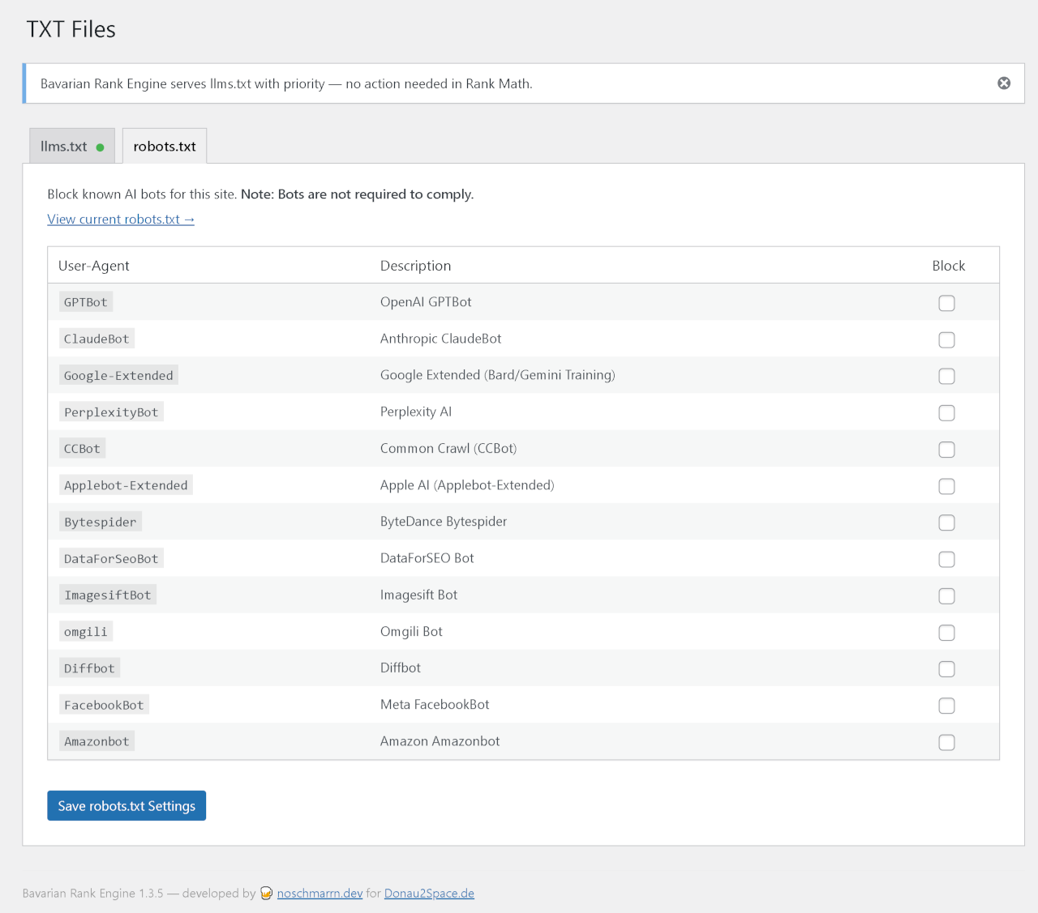This screenshot has width=1038, height=913.
Task: Enable blocking for Diffbot
Action: point(946,669)
